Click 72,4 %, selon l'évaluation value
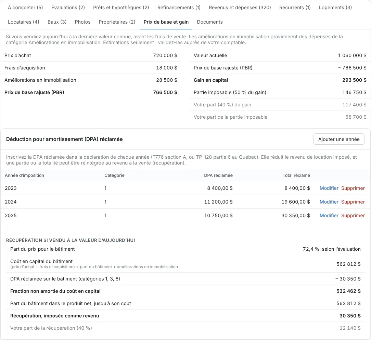371x340 pixels. pos(332,249)
